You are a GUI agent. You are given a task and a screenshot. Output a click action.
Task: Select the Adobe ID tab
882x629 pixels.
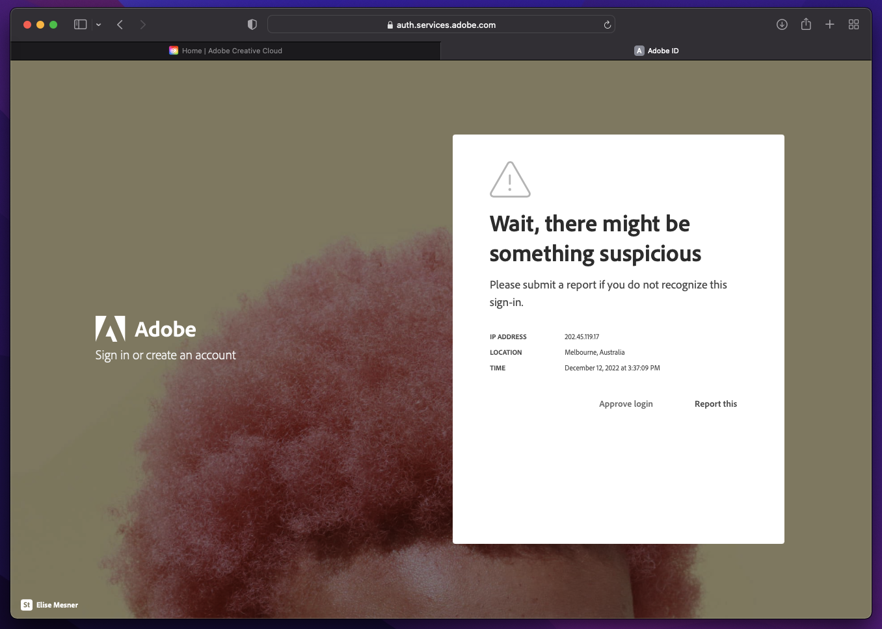[x=656, y=51]
